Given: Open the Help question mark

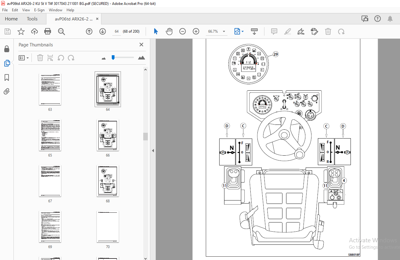Looking at the screenshot, I should 378,19.
